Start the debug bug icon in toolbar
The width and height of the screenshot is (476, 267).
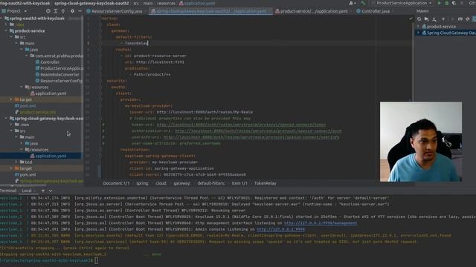tap(446, 3)
